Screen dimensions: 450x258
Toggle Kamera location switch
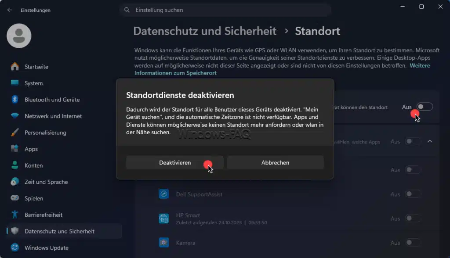point(413,243)
